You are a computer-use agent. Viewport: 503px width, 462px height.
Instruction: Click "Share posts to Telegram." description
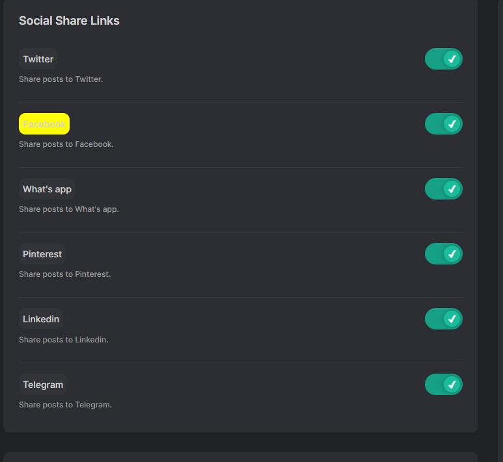[x=66, y=405]
